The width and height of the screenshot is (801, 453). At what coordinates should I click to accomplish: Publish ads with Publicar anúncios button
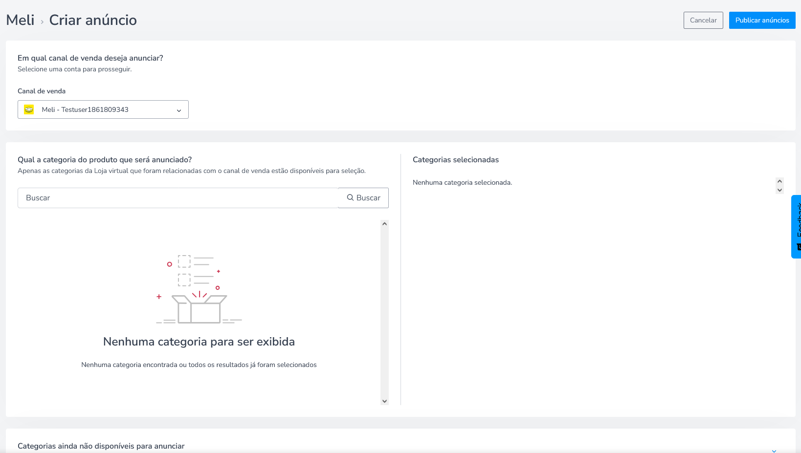762,20
